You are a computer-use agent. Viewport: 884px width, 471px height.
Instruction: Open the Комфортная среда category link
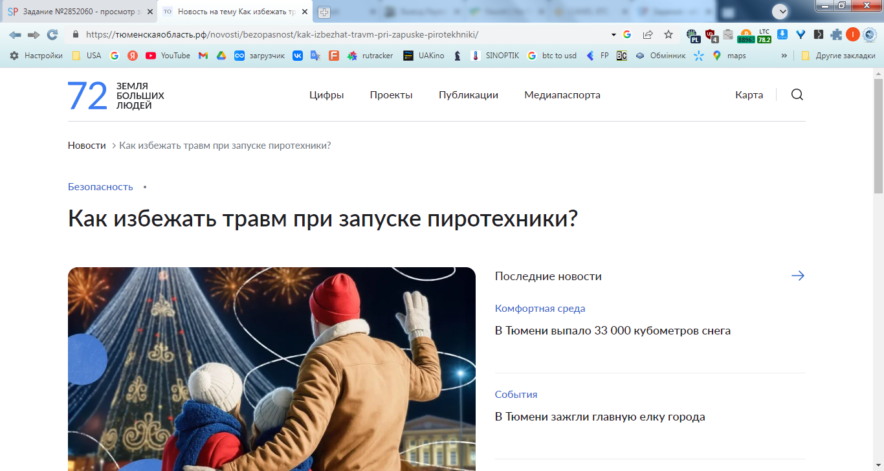[x=540, y=309]
